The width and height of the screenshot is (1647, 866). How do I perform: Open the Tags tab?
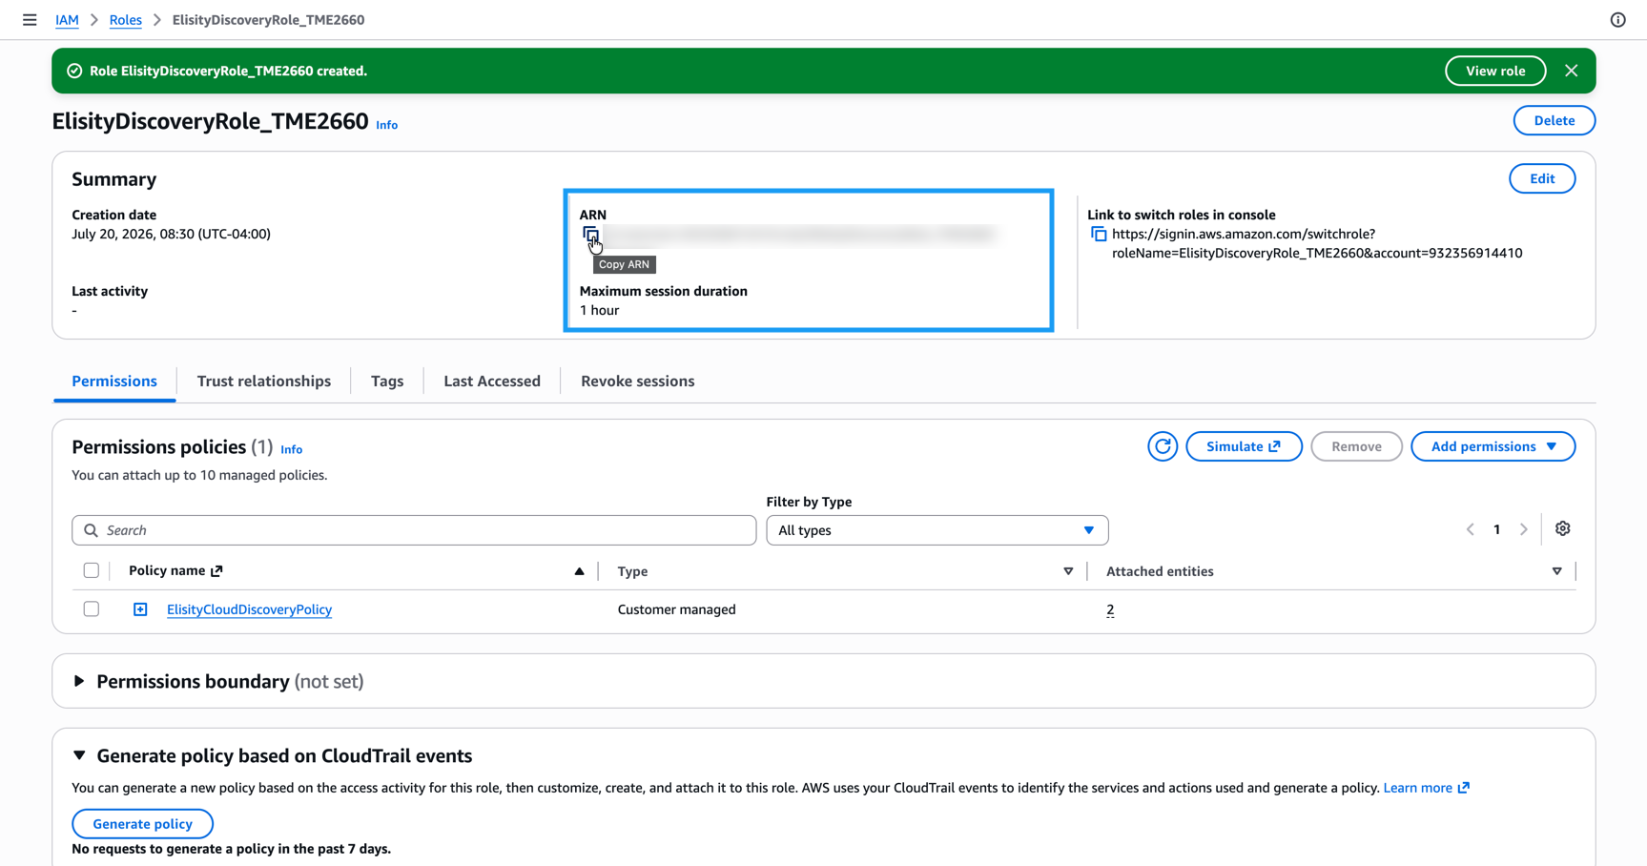click(x=387, y=381)
